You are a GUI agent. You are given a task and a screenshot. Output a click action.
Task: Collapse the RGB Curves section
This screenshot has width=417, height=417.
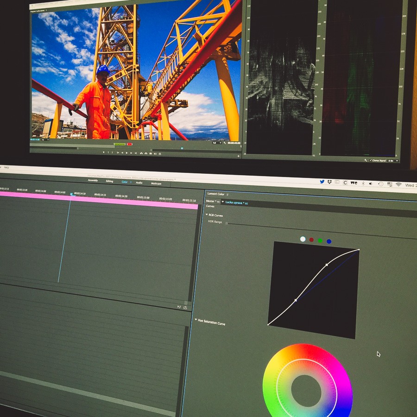207,215
